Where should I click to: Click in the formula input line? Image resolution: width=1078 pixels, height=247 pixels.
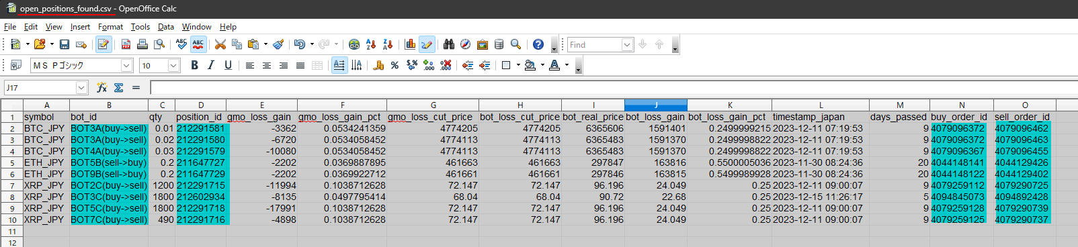(x=613, y=87)
